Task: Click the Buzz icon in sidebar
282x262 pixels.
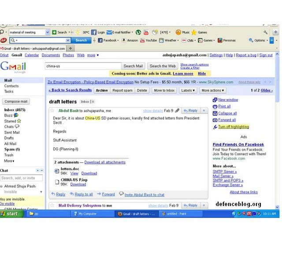Action: [x=16, y=115]
